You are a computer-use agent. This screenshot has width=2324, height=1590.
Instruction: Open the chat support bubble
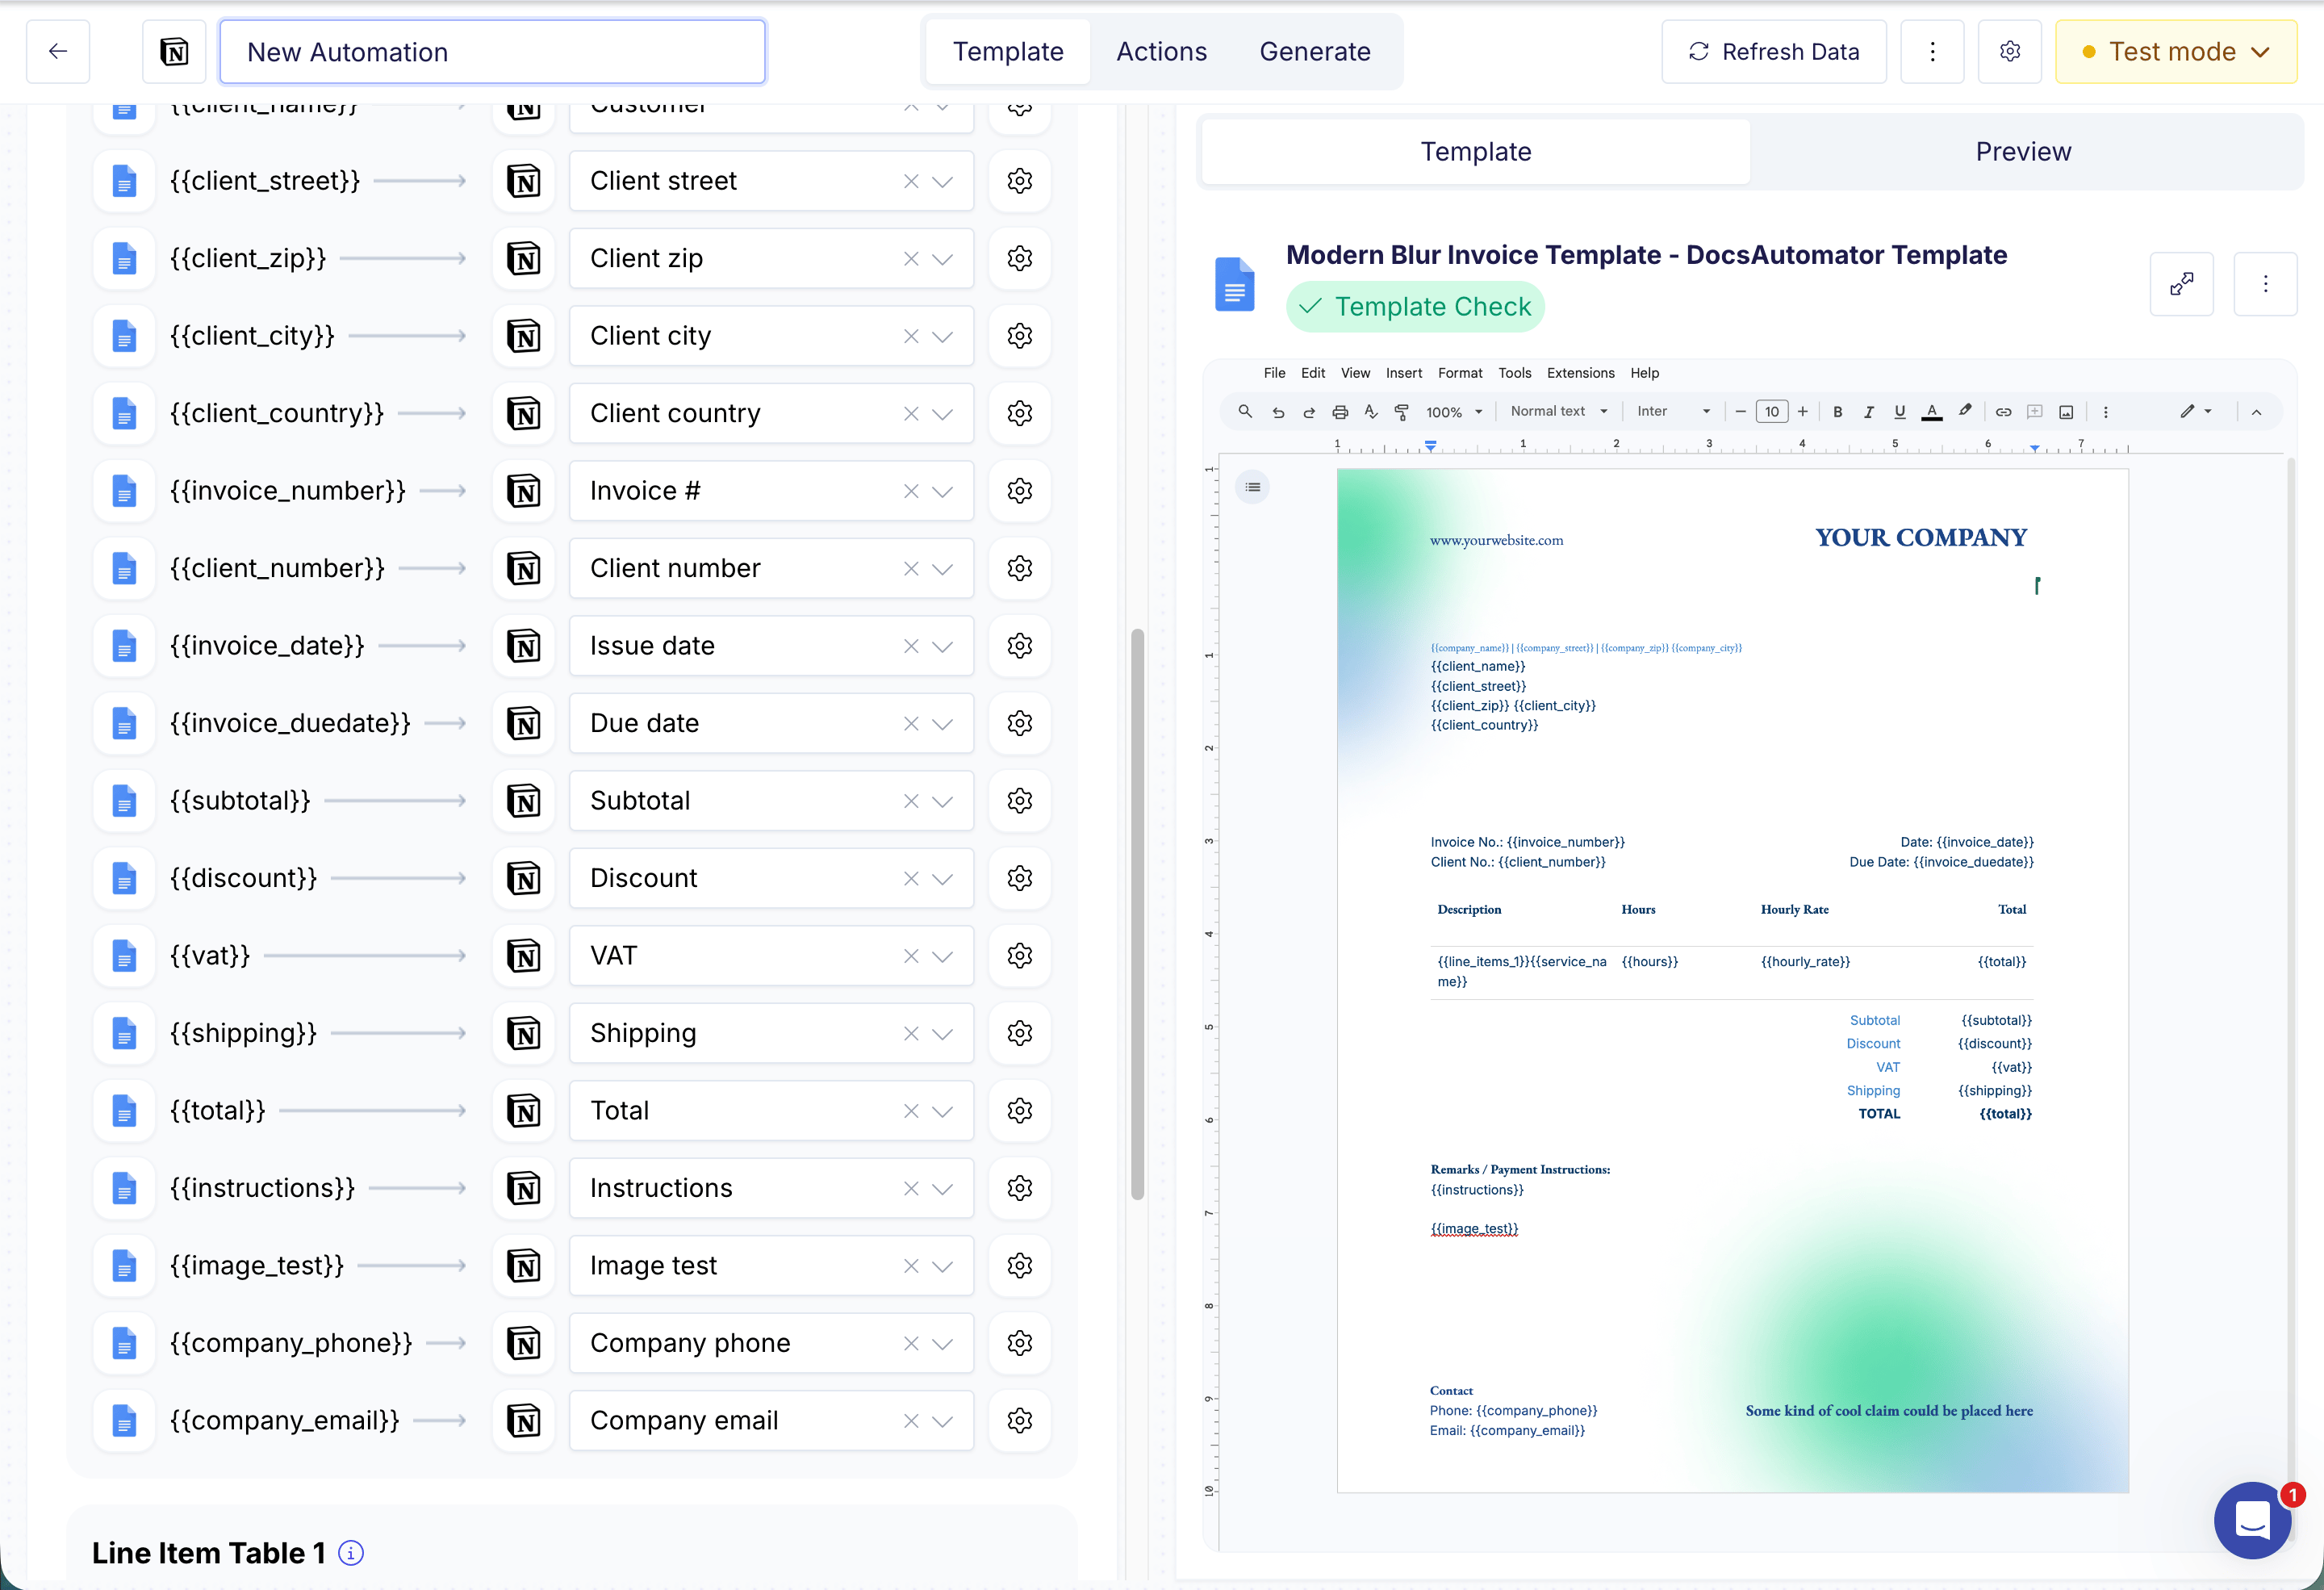[x=2253, y=1520]
